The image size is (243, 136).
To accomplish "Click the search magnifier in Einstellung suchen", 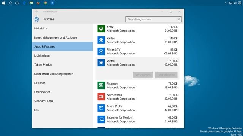I will coord(179,19).
